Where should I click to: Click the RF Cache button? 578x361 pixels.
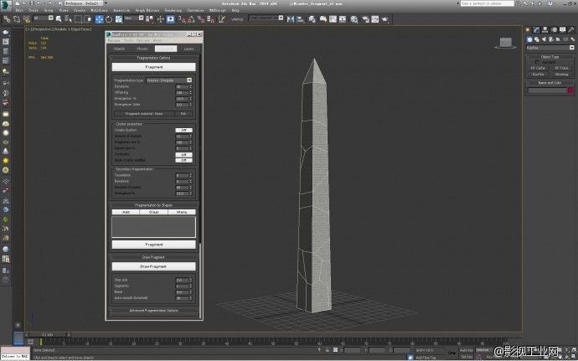538,68
